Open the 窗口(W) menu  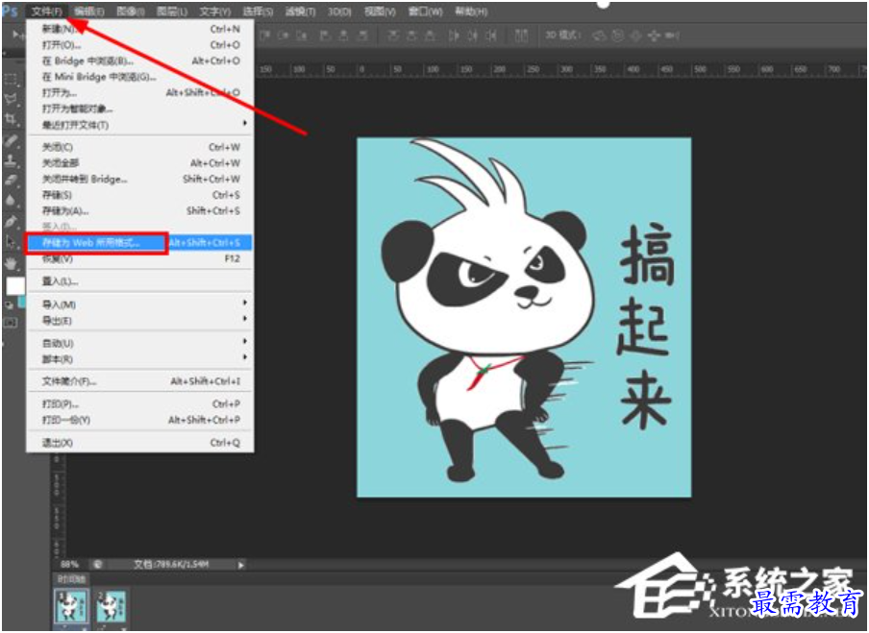[425, 12]
